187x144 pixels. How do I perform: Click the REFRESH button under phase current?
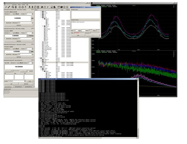pos(19,25)
